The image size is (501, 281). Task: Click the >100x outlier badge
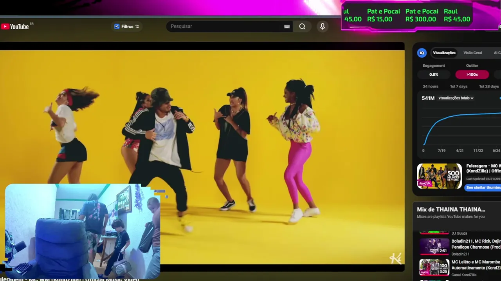pyautogui.click(x=472, y=75)
